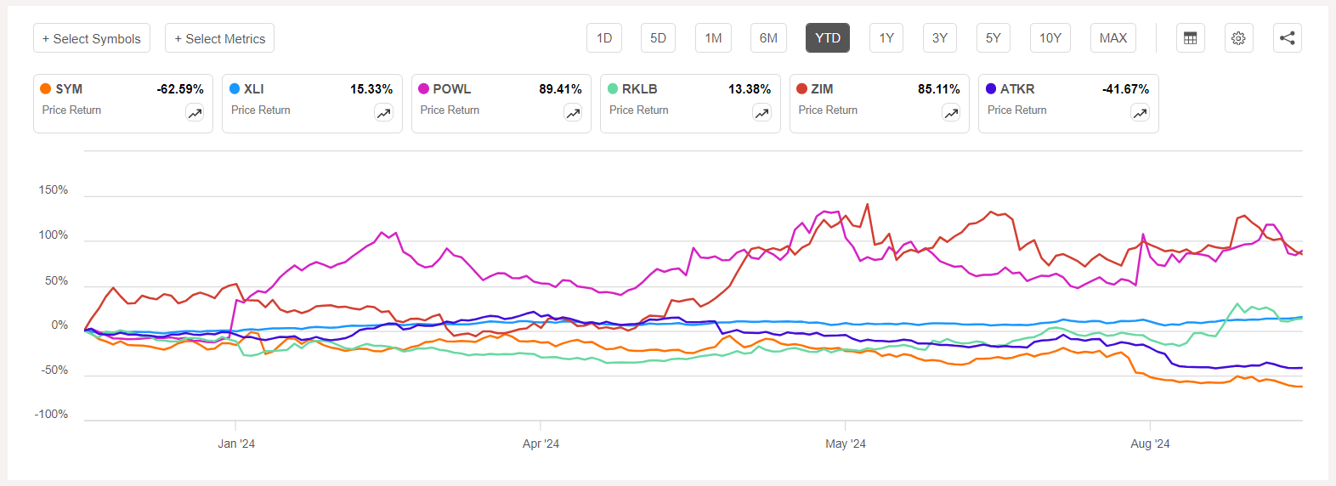Click the 10Y range button
1336x486 pixels.
[1050, 38]
